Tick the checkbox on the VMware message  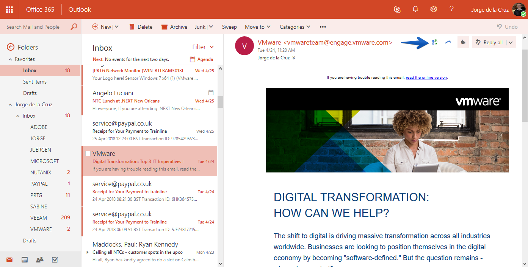(x=88, y=154)
